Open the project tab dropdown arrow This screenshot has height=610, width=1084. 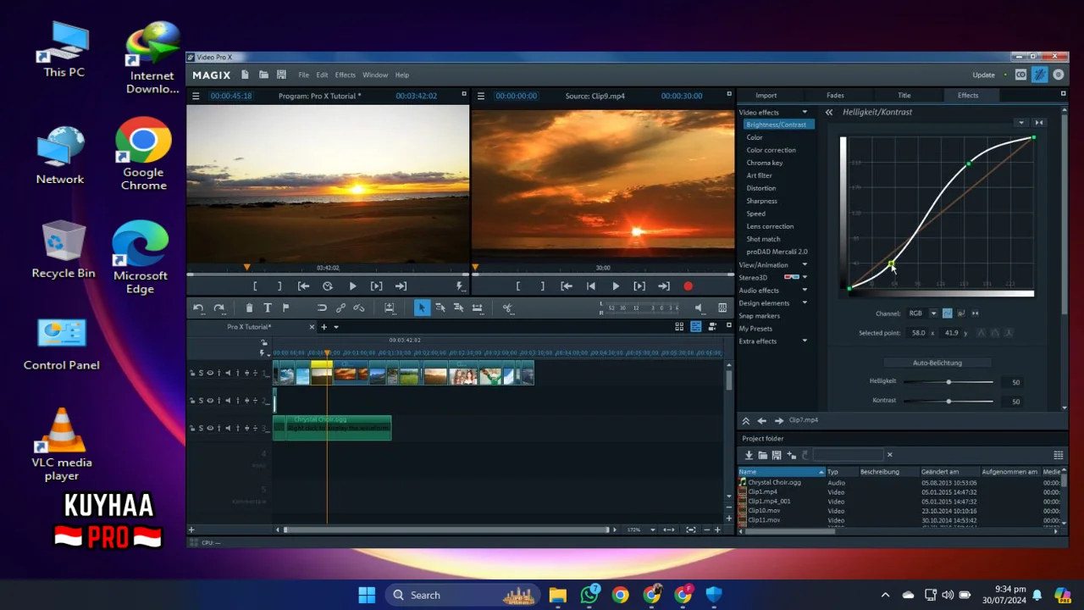pos(336,327)
